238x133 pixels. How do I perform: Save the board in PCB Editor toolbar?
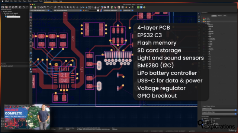tap(31, 7)
